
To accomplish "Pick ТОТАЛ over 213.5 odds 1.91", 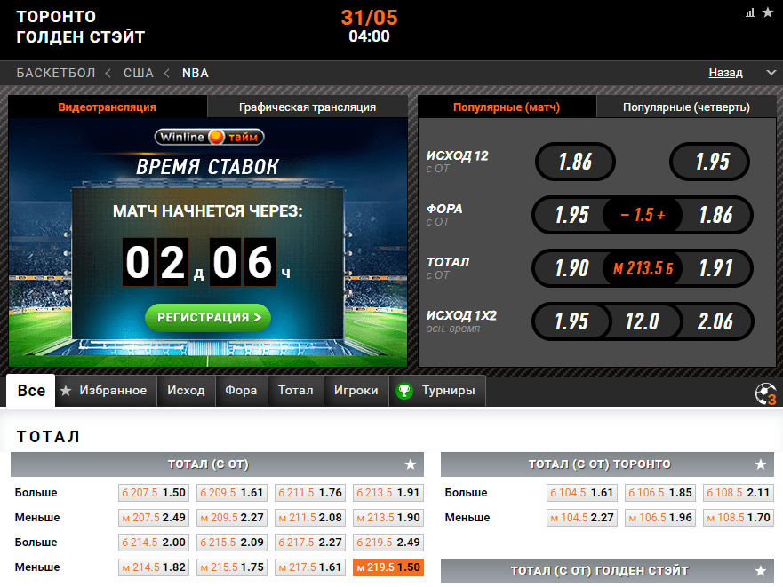I will 715,268.
